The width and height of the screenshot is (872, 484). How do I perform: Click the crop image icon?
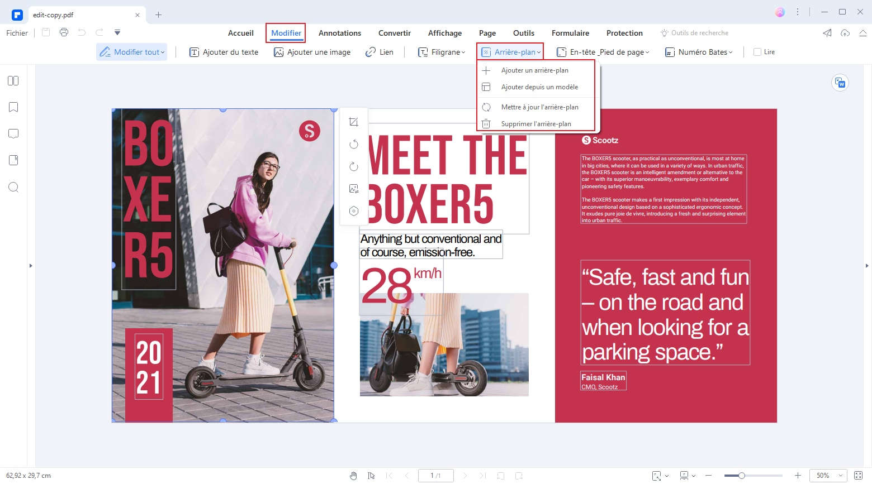pos(354,122)
